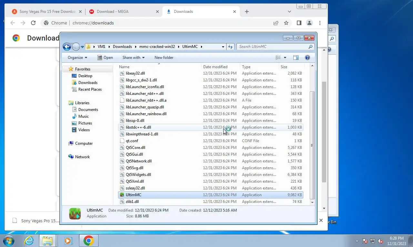Image resolution: width=413 pixels, height=247 pixels.
Task: Select Favorites in the navigation pane
Action: click(x=83, y=69)
